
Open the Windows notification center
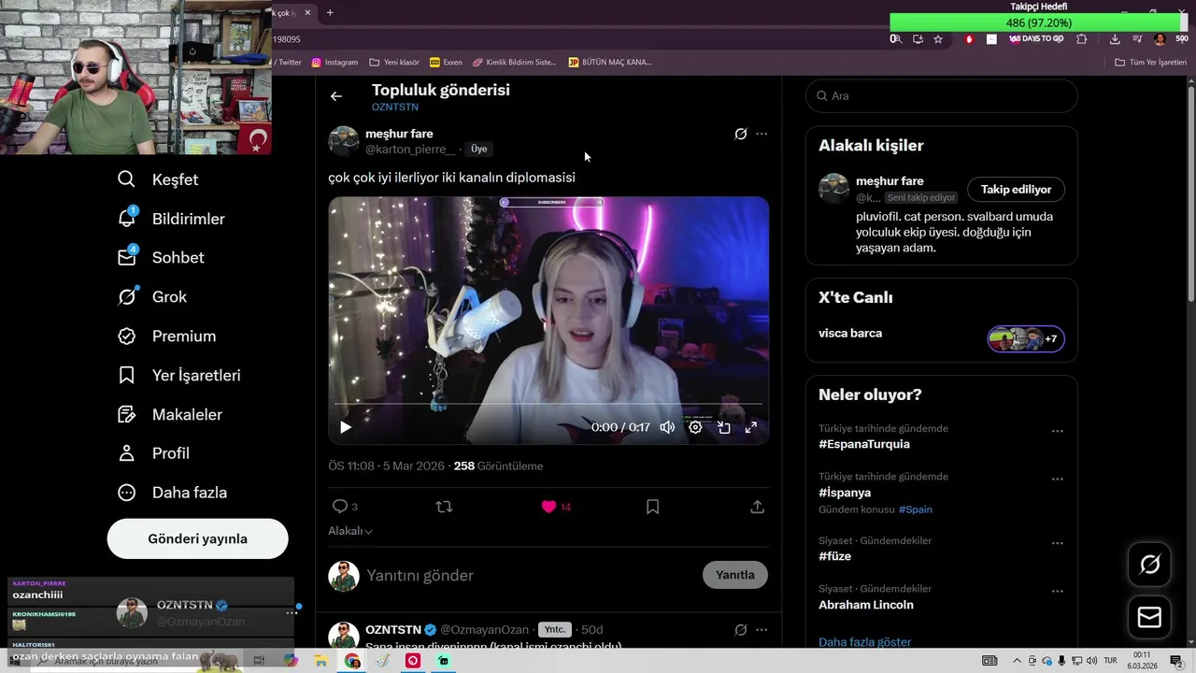tap(1176, 661)
